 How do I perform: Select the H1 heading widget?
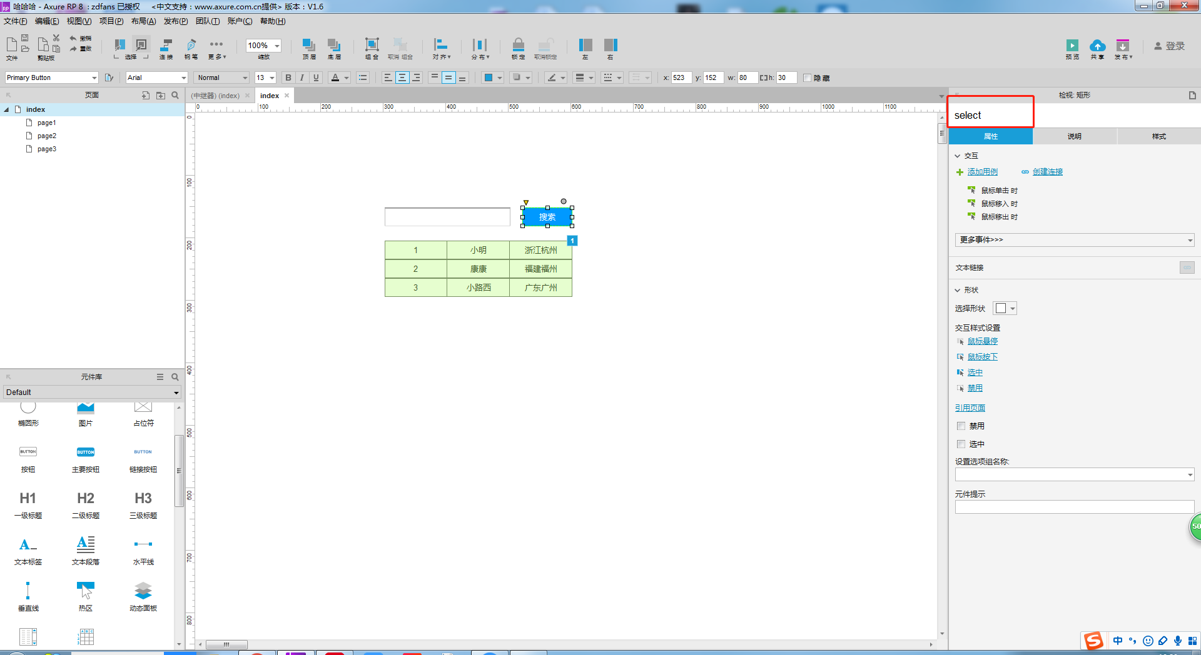[28, 505]
